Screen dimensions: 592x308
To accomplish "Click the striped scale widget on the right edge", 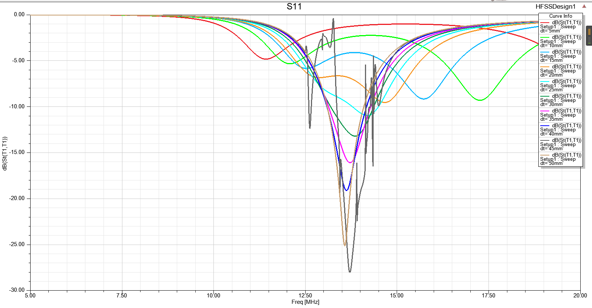I will tap(589, 36).
